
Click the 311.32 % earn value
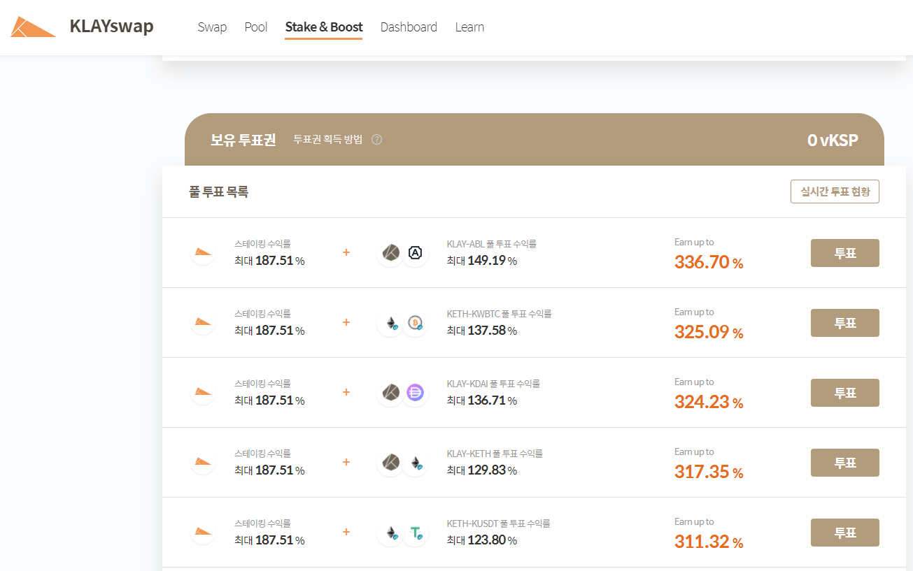(x=709, y=542)
